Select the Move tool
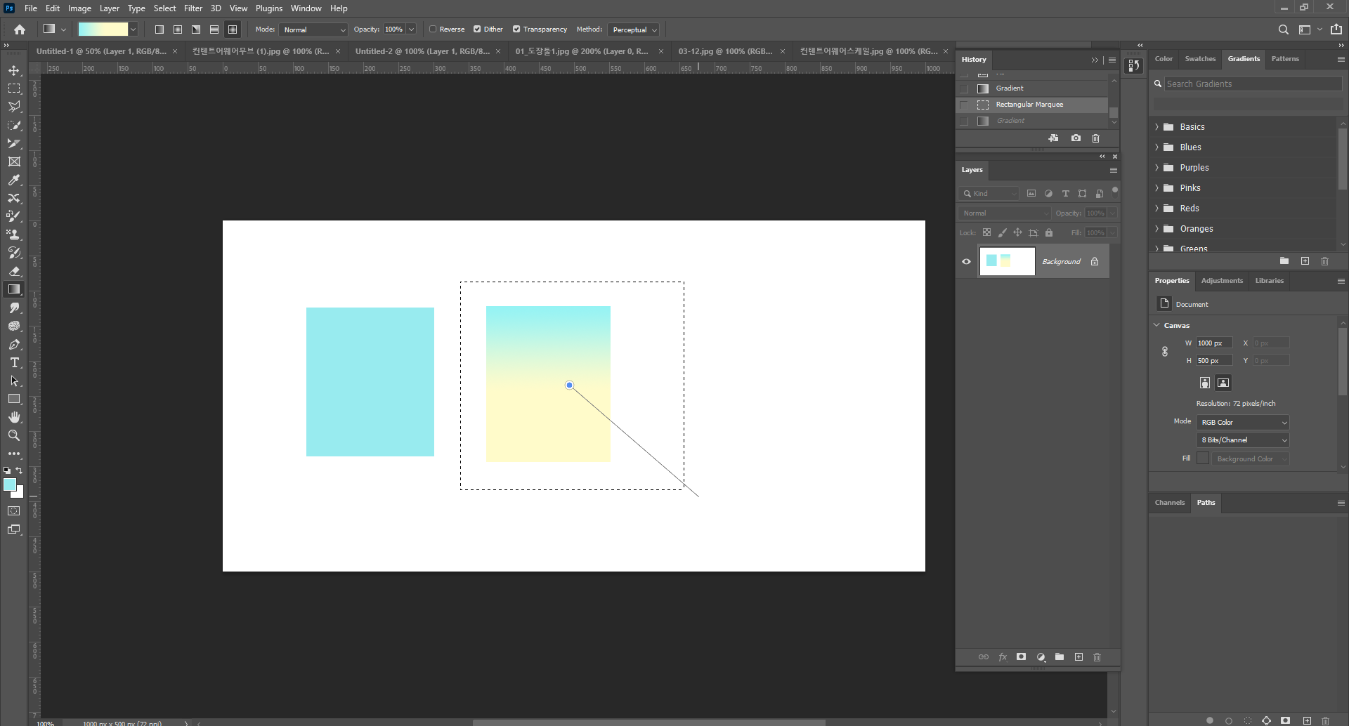Screen dimensions: 1349x726 pos(14,70)
